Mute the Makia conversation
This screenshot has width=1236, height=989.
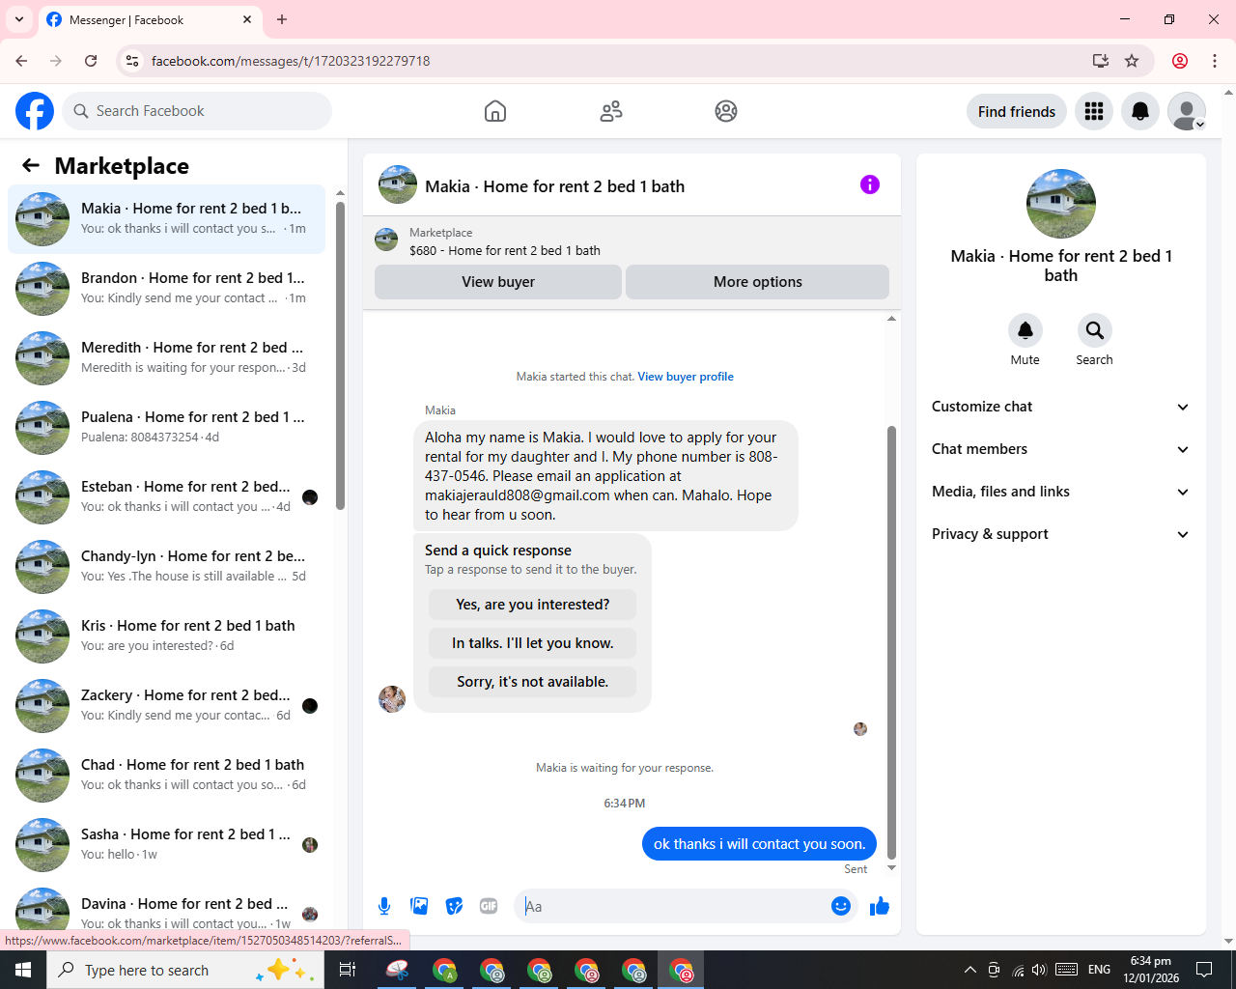(1025, 330)
